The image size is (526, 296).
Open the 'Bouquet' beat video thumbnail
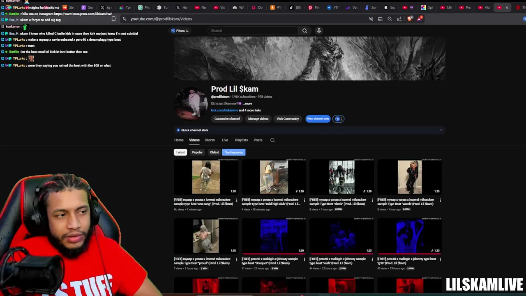pos(274,236)
